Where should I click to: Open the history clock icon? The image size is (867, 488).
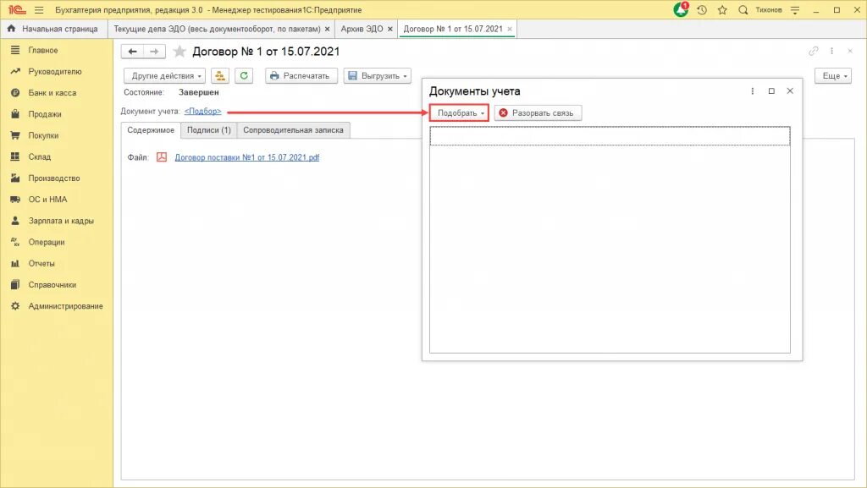coord(702,10)
